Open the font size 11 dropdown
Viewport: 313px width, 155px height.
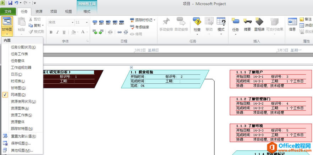pyautogui.click(x=87, y=23)
